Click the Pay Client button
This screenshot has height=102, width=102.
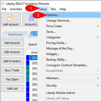[x=12, y=79]
